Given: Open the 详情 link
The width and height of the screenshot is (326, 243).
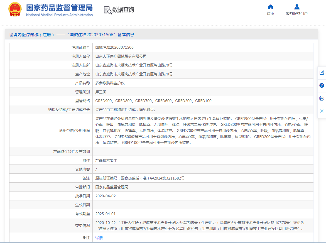Looking at the screenshot, I should tap(99, 238).
